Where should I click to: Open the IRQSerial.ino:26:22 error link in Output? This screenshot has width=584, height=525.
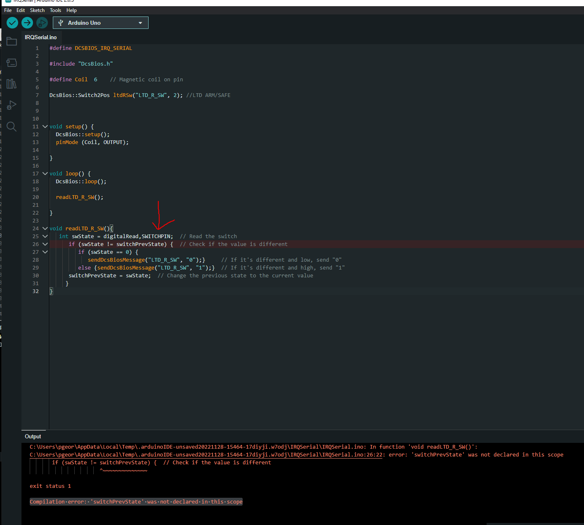[206, 455]
